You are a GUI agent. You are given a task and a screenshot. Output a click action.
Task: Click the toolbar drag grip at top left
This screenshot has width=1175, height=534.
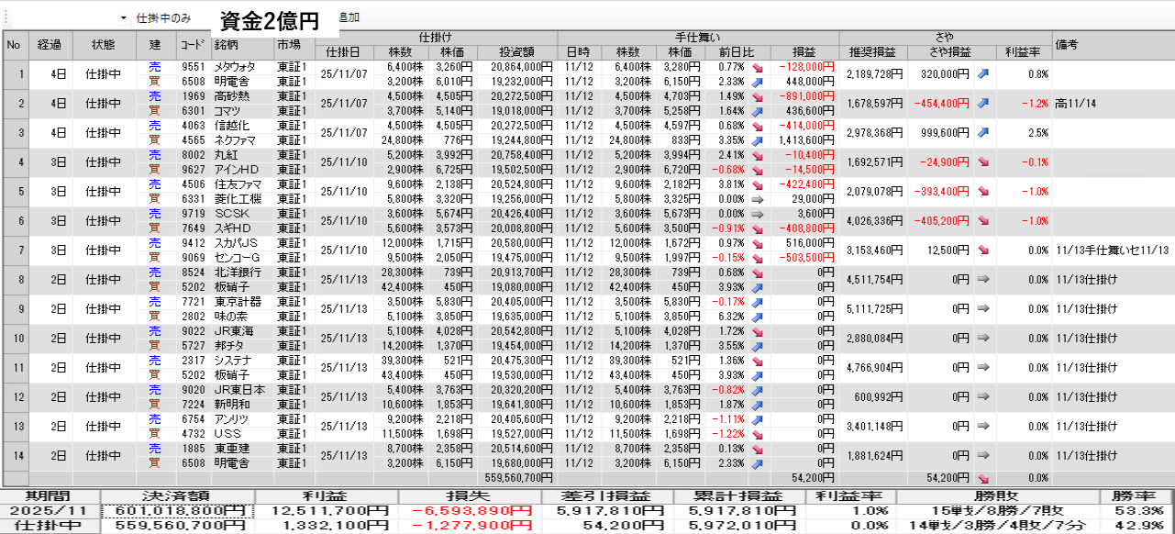point(4,17)
